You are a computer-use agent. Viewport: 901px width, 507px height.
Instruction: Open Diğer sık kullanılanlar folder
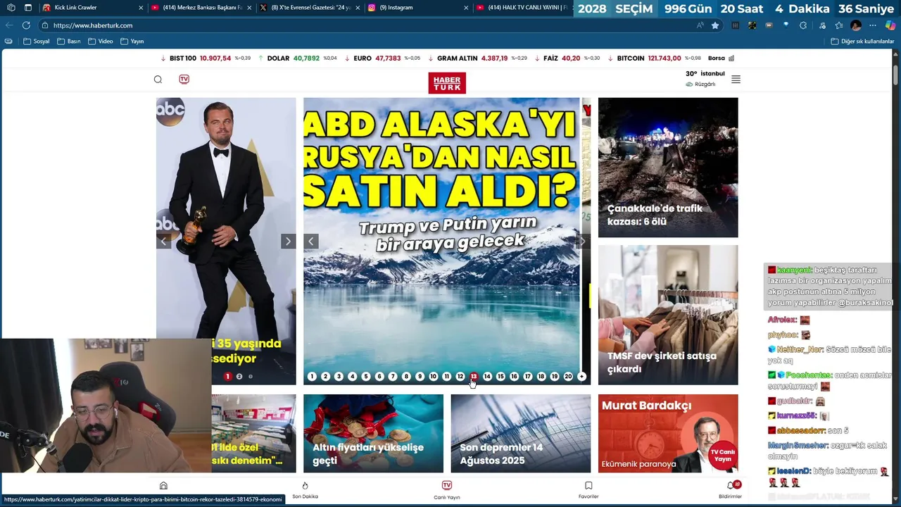[x=862, y=41]
